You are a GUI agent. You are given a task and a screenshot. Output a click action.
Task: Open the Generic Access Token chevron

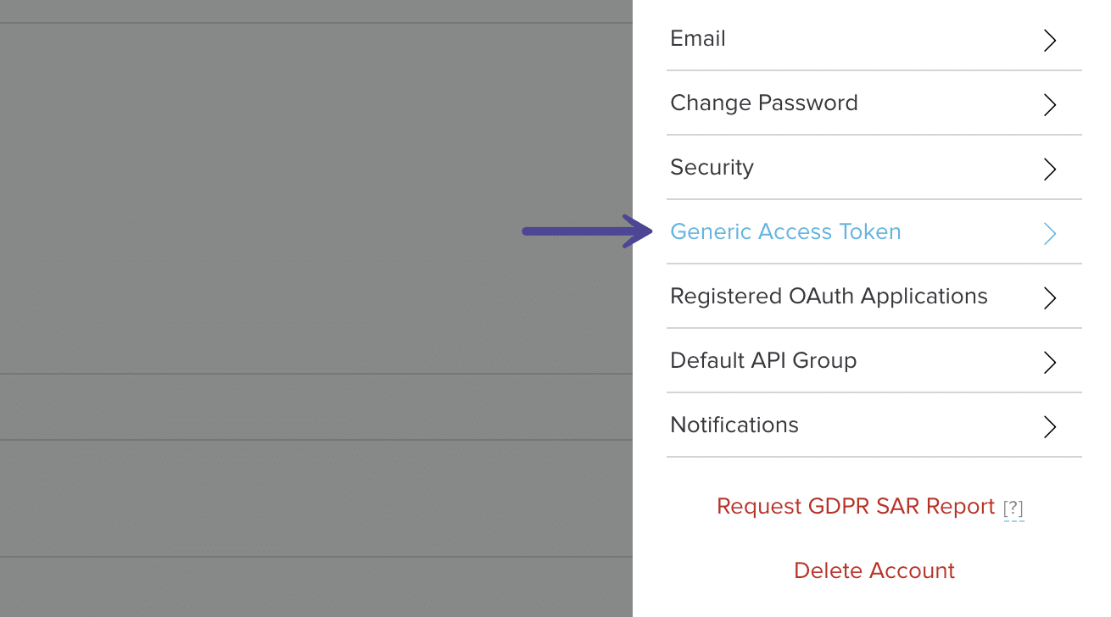point(1049,233)
